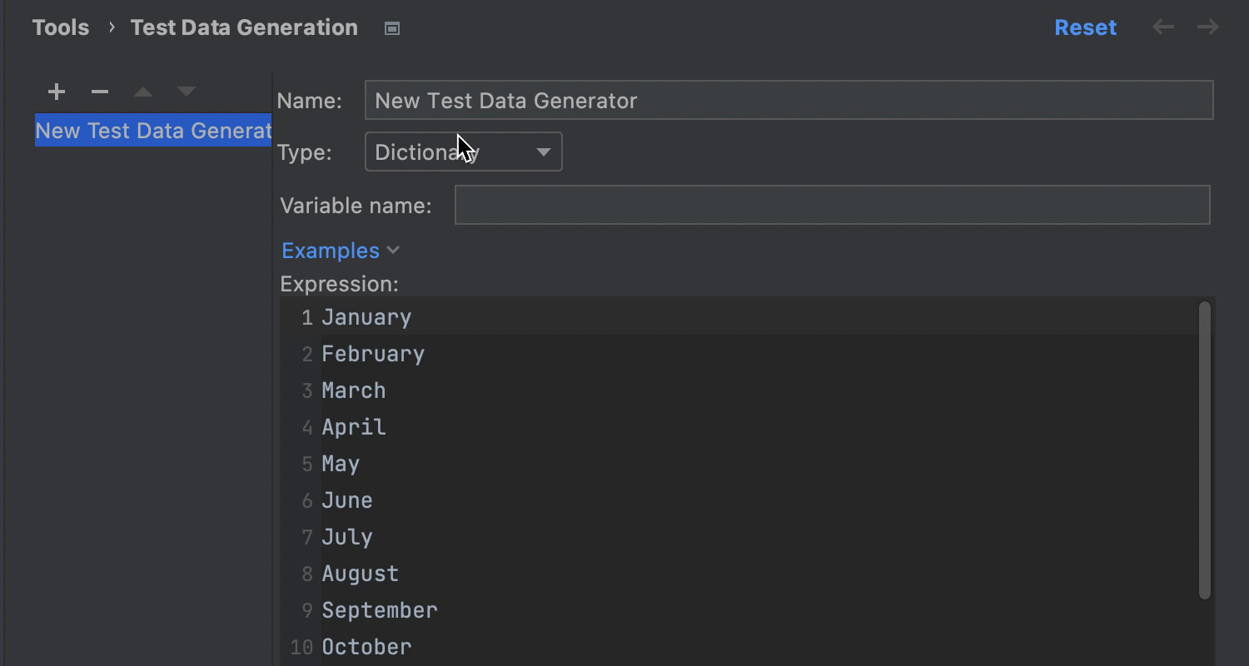Screen dimensions: 1249x666
Task: Click the minus icon to remove generator
Action: coord(100,92)
